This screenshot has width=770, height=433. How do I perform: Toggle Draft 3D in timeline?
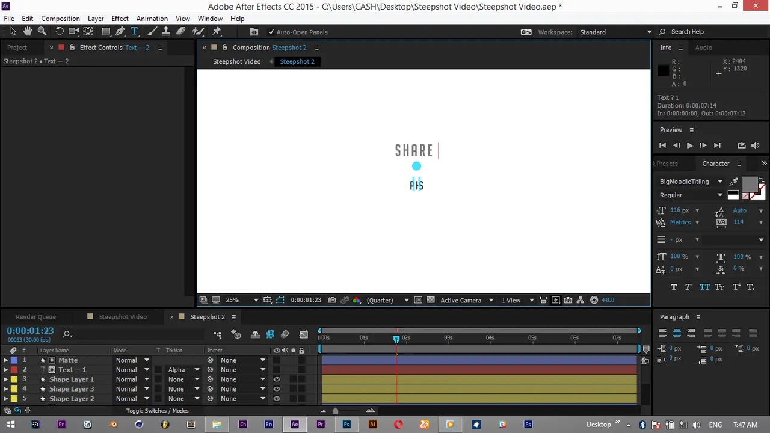[236, 334]
